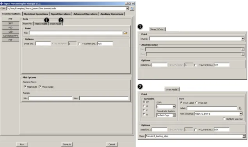Screen dimensions: 248x147
Task: Select PSD transformation button
Action: (x=11, y=28)
